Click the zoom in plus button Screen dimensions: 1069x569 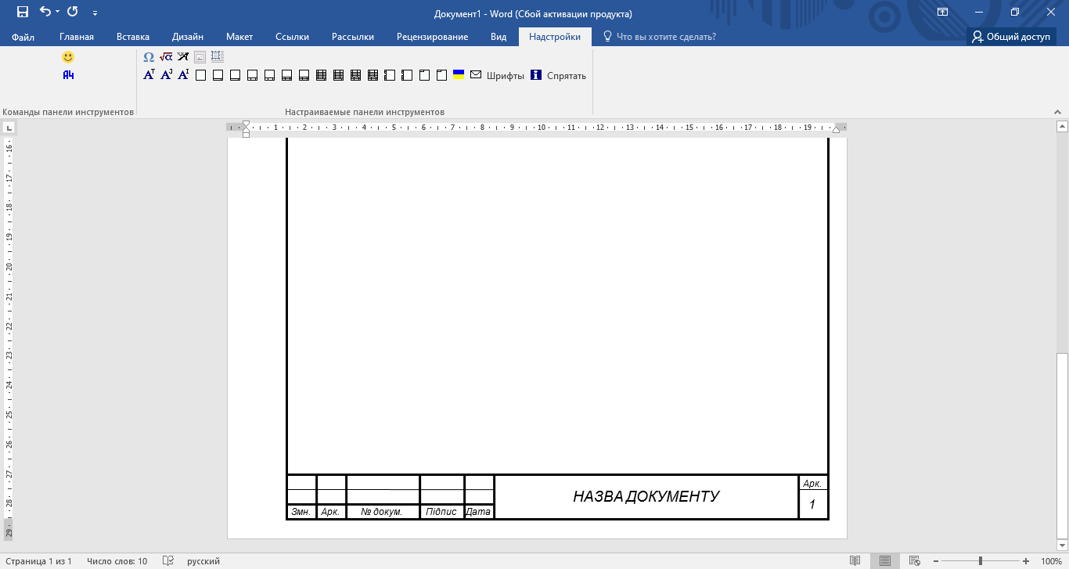click(1026, 561)
